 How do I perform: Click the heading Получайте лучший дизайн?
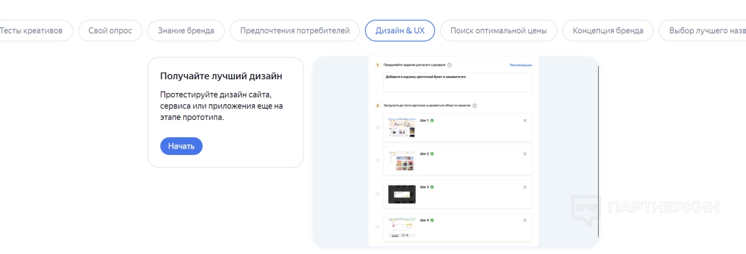pyautogui.click(x=221, y=76)
